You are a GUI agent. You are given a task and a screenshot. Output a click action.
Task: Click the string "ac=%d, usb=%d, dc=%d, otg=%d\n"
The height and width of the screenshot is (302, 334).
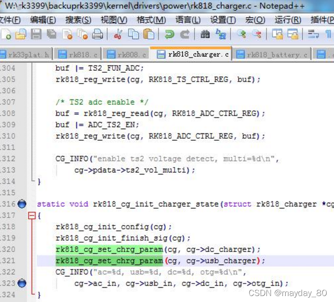[167, 272]
